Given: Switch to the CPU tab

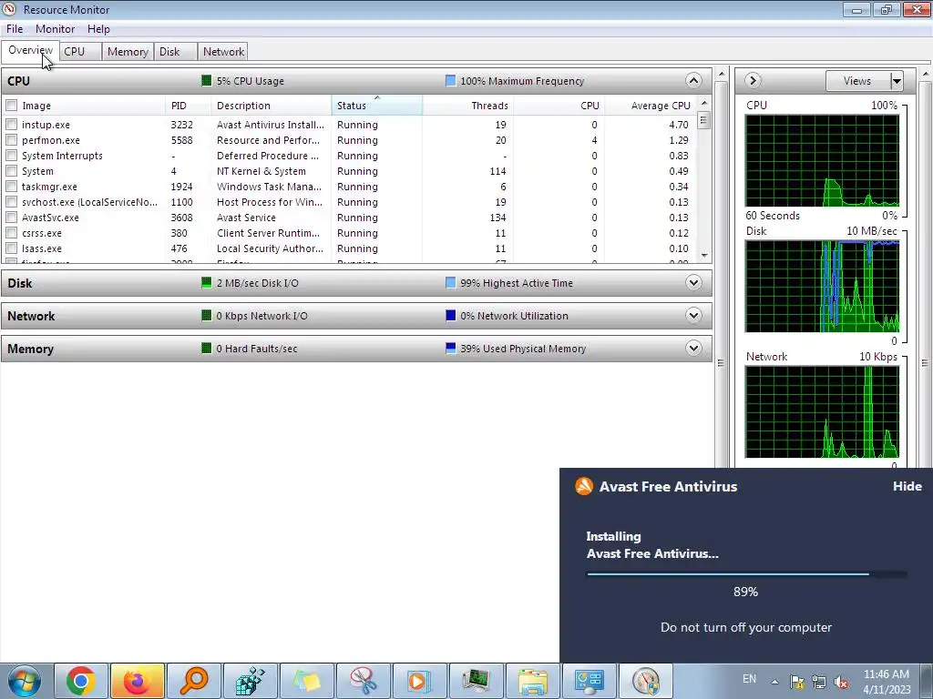Looking at the screenshot, I should click(80, 52).
